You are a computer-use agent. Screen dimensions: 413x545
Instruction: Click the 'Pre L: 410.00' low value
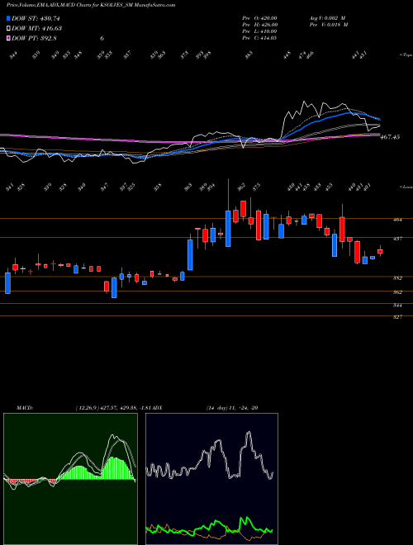click(259, 31)
